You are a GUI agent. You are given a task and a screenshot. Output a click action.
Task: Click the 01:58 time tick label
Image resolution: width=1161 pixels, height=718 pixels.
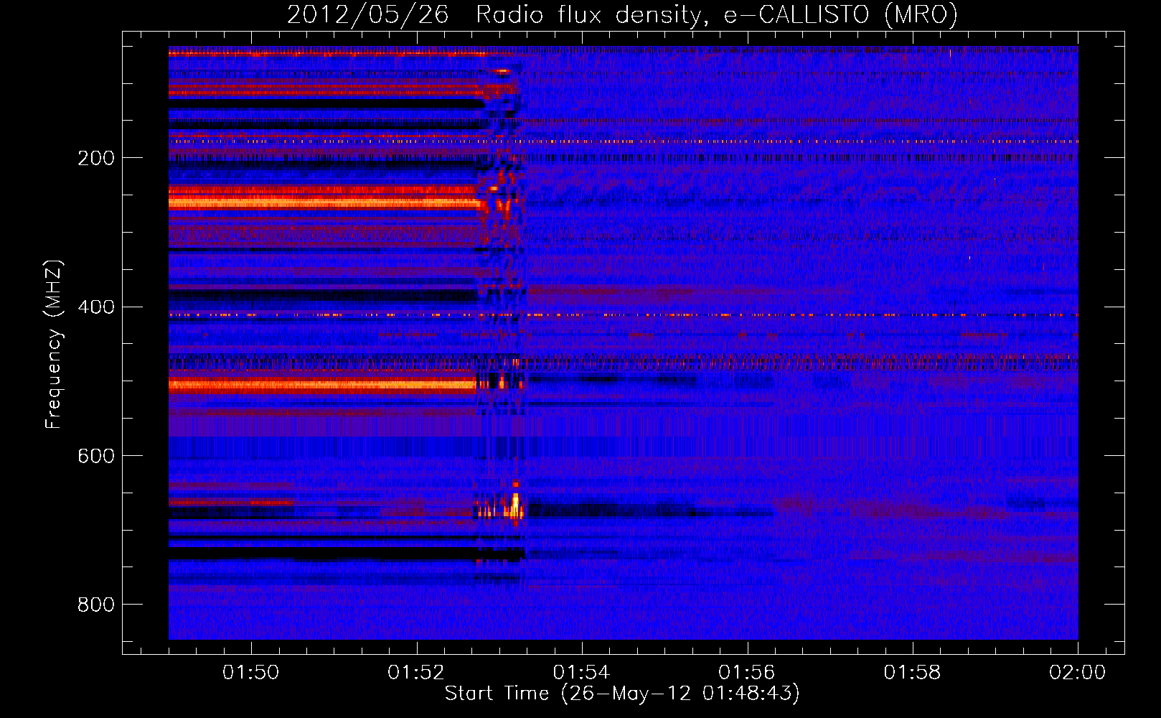912,673
